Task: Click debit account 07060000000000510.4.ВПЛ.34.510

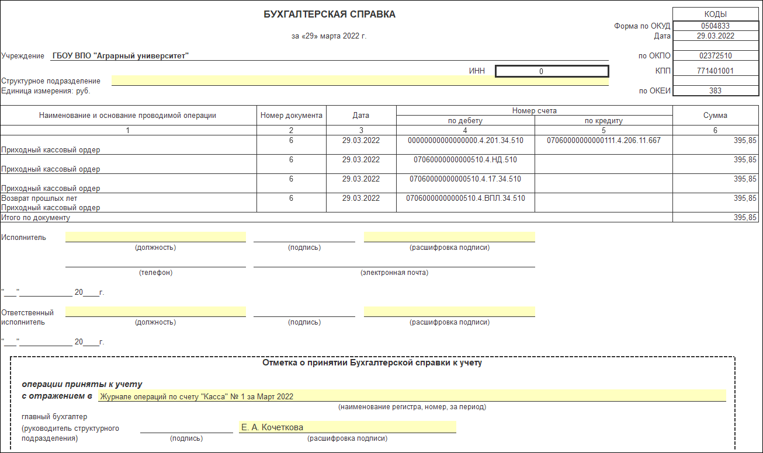Action: 466,198
